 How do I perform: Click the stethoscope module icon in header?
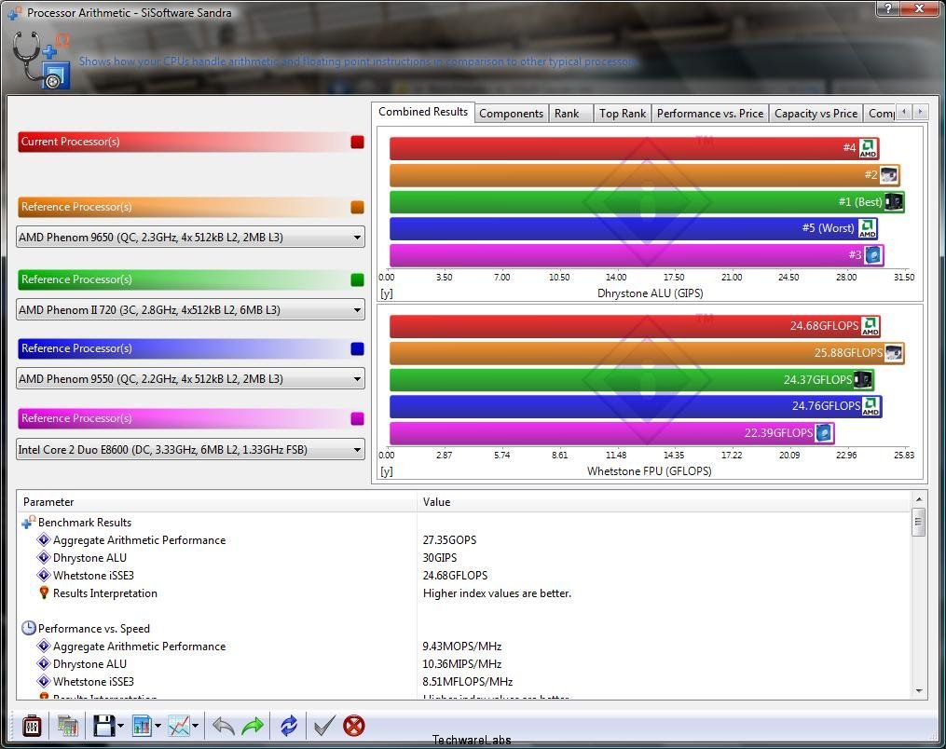(x=40, y=61)
